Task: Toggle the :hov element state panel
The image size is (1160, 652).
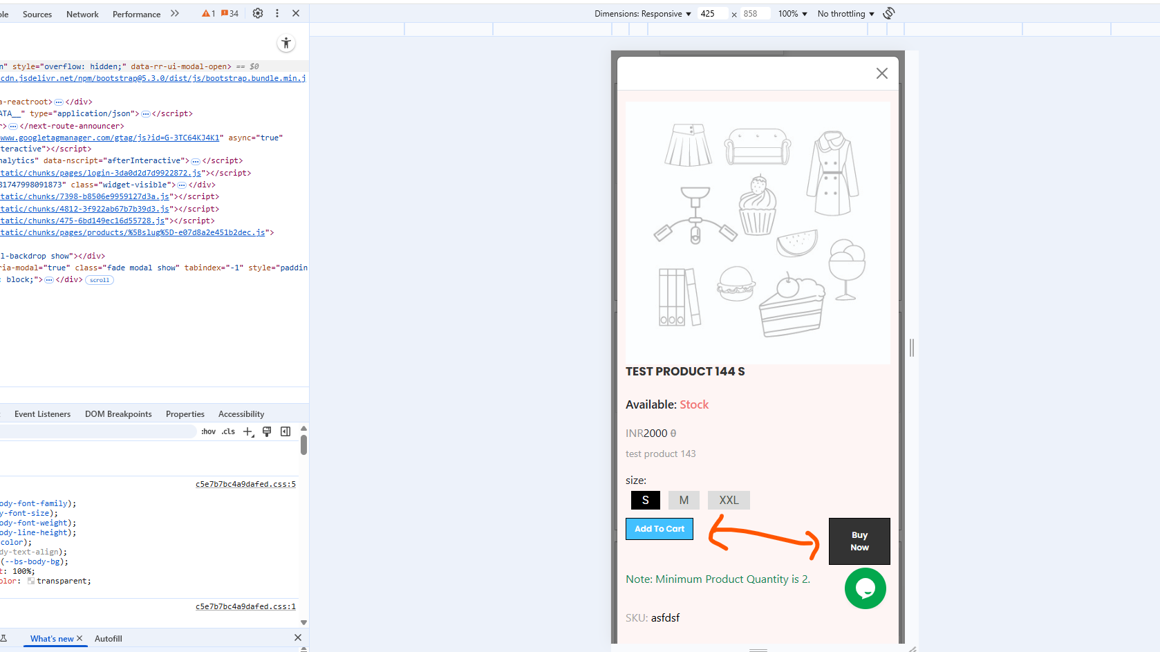Action: 208,431
